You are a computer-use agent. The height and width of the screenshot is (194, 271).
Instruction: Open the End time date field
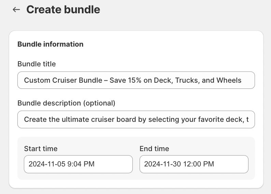[x=194, y=164]
